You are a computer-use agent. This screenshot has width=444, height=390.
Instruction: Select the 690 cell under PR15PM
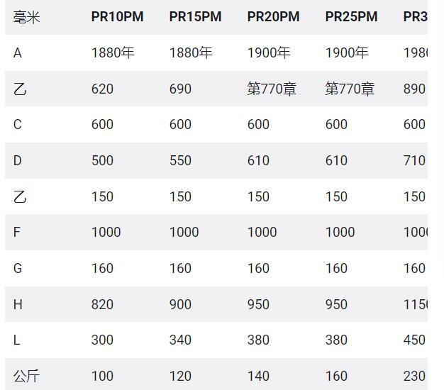[x=180, y=89]
